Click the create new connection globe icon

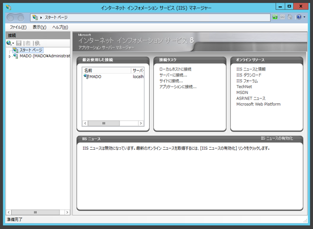click(9, 43)
